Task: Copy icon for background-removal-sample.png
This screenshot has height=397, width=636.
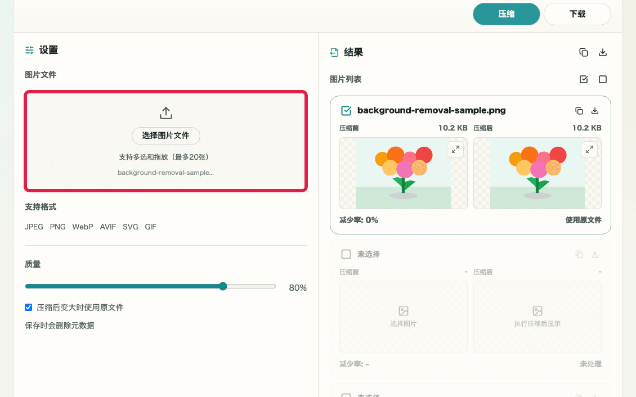Action: pyautogui.click(x=579, y=111)
